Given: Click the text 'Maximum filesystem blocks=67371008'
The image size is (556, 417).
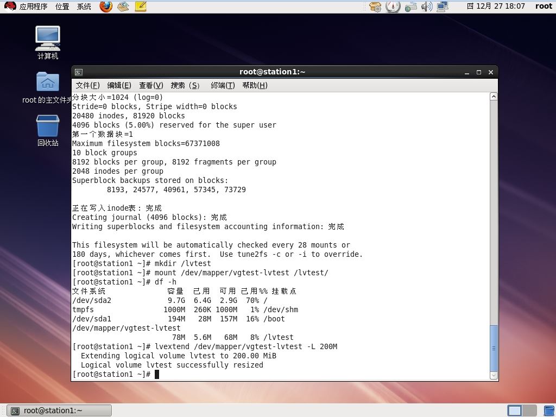Looking at the screenshot, I should 146,143.
